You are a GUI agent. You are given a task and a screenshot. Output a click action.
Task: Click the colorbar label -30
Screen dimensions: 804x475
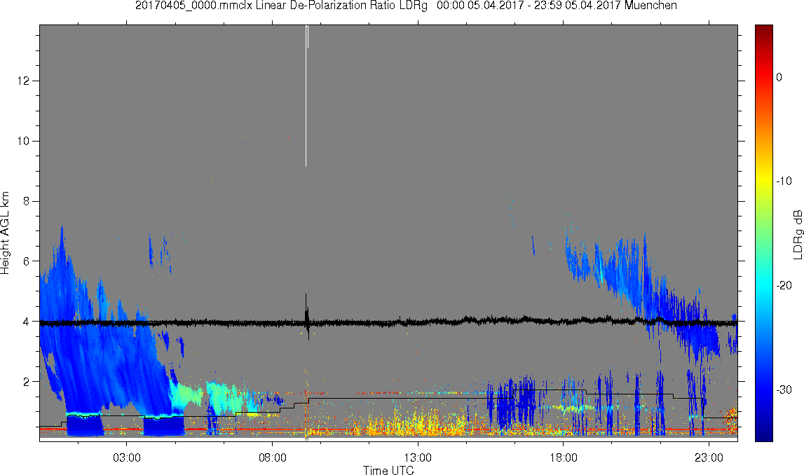point(784,390)
